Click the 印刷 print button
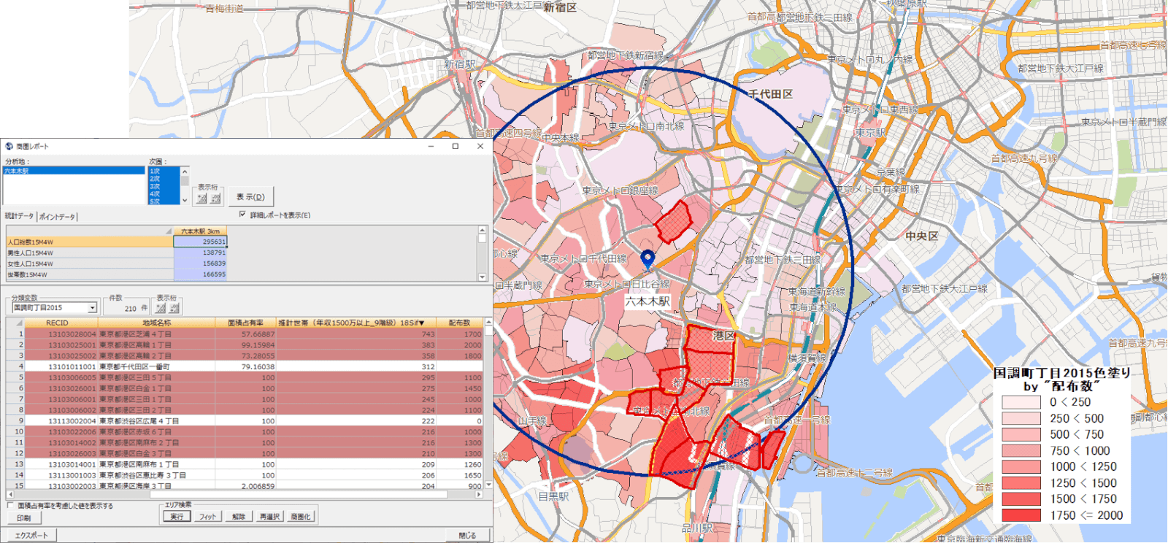 click(x=23, y=518)
